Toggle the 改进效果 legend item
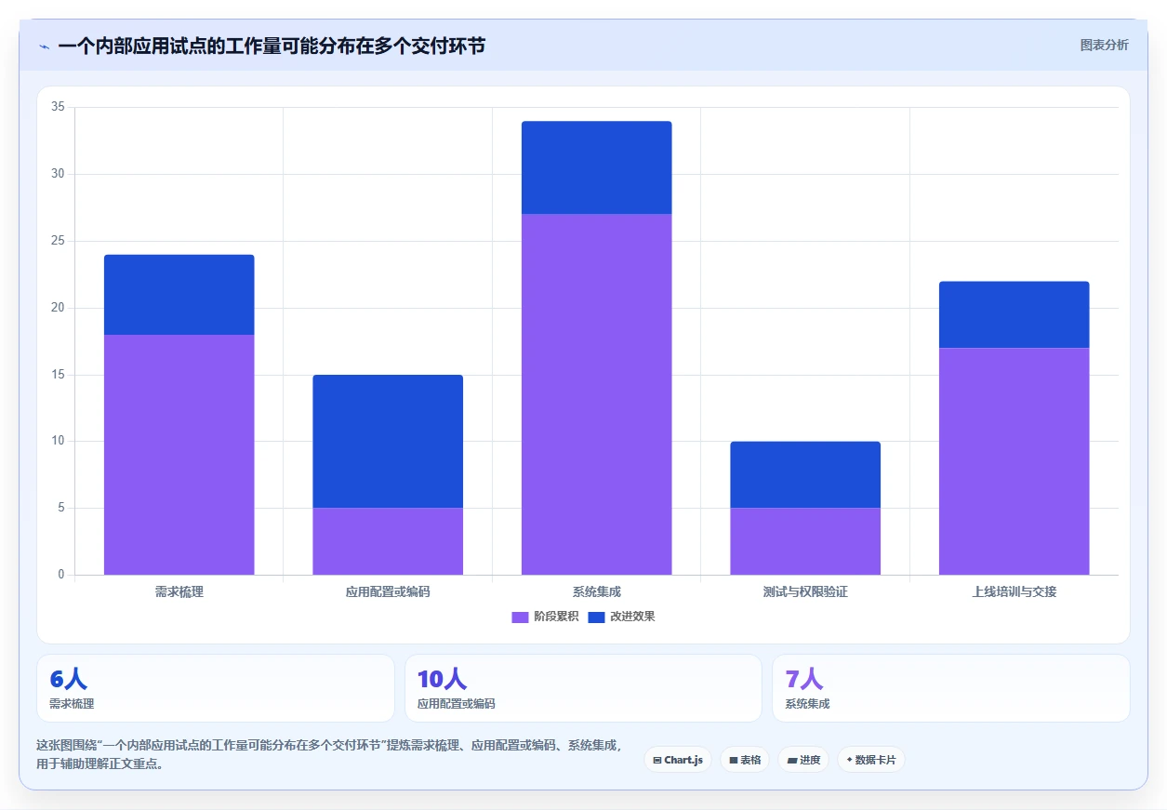The image size is (1167, 810). click(x=622, y=617)
